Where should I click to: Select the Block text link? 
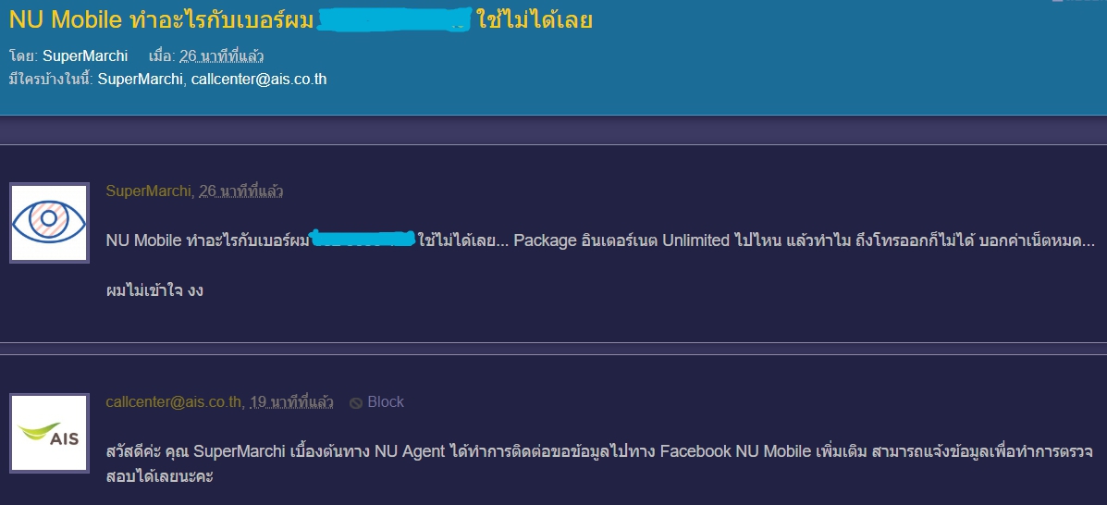(x=386, y=402)
